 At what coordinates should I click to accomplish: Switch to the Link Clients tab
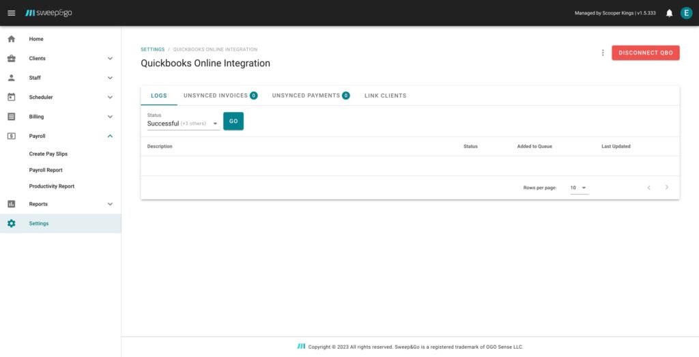(x=385, y=96)
